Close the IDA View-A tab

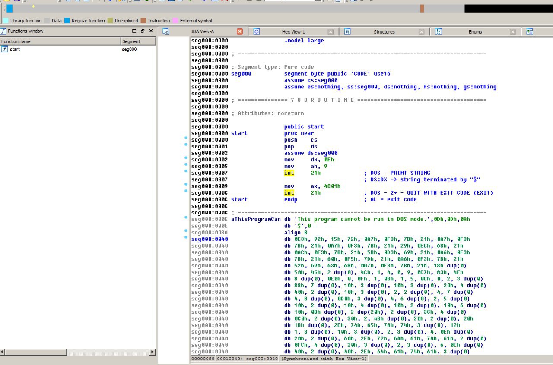pyautogui.click(x=240, y=31)
